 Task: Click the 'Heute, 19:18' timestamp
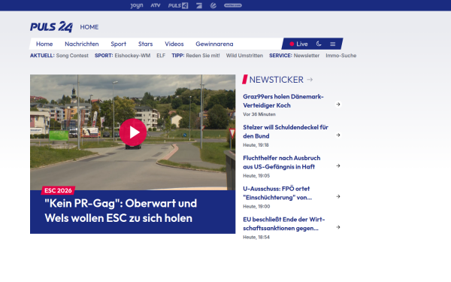click(x=256, y=145)
